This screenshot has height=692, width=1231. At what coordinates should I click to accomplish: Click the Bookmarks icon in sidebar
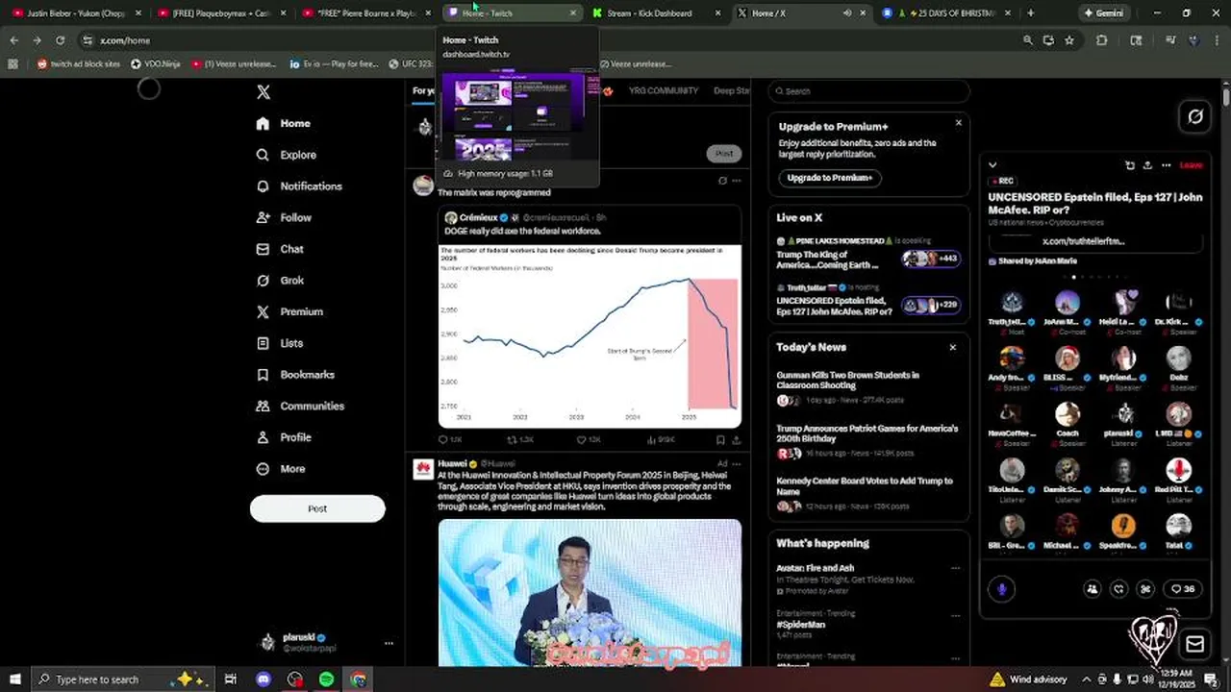pyautogui.click(x=263, y=375)
